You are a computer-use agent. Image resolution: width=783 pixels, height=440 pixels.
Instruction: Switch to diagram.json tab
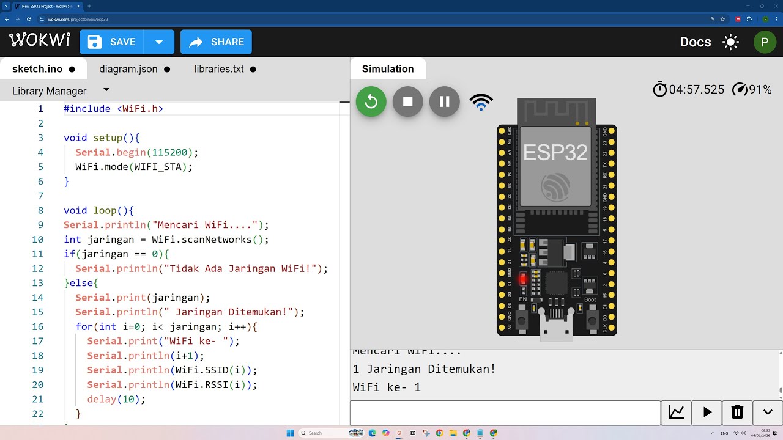pos(134,69)
